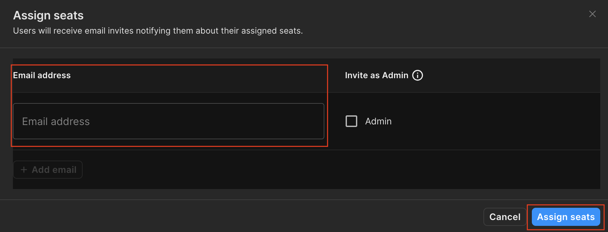Click the email invites description subtitle

pyautogui.click(x=158, y=31)
